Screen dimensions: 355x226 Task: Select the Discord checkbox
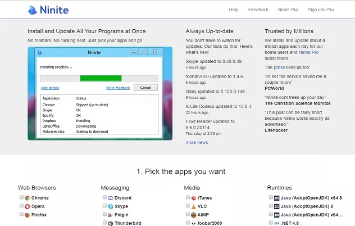[104, 197]
